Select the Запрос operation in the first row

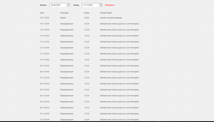(x=63, y=18)
